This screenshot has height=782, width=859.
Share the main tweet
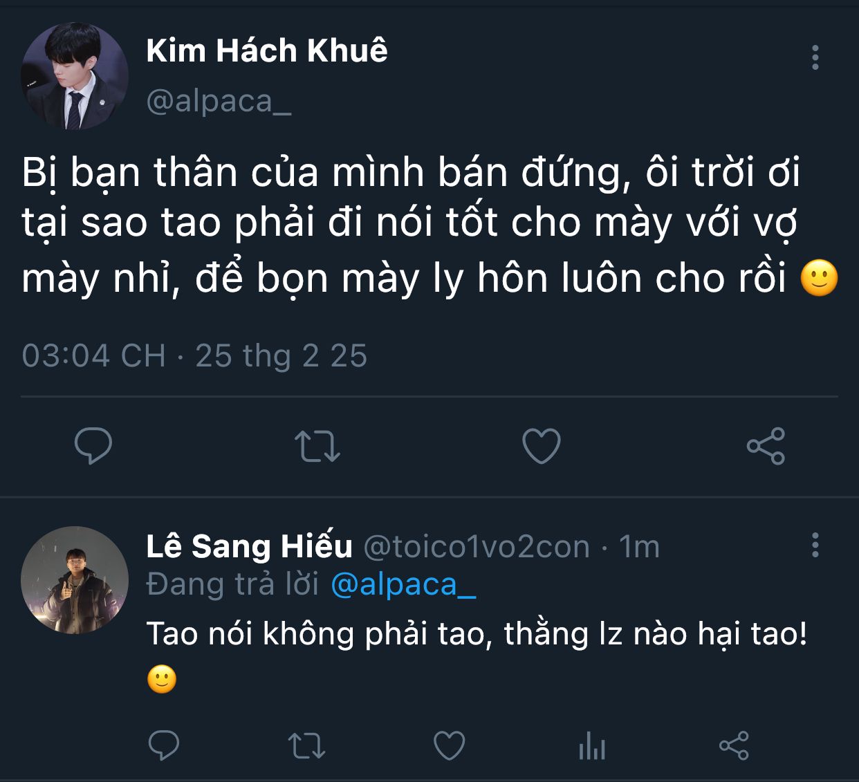[766, 446]
